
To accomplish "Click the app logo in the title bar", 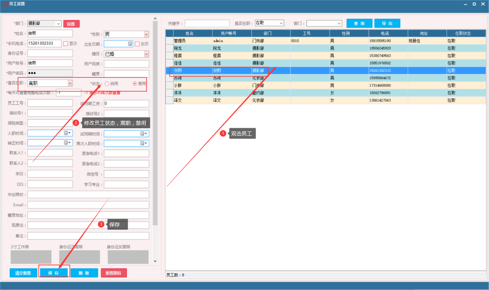I will [5, 4].
